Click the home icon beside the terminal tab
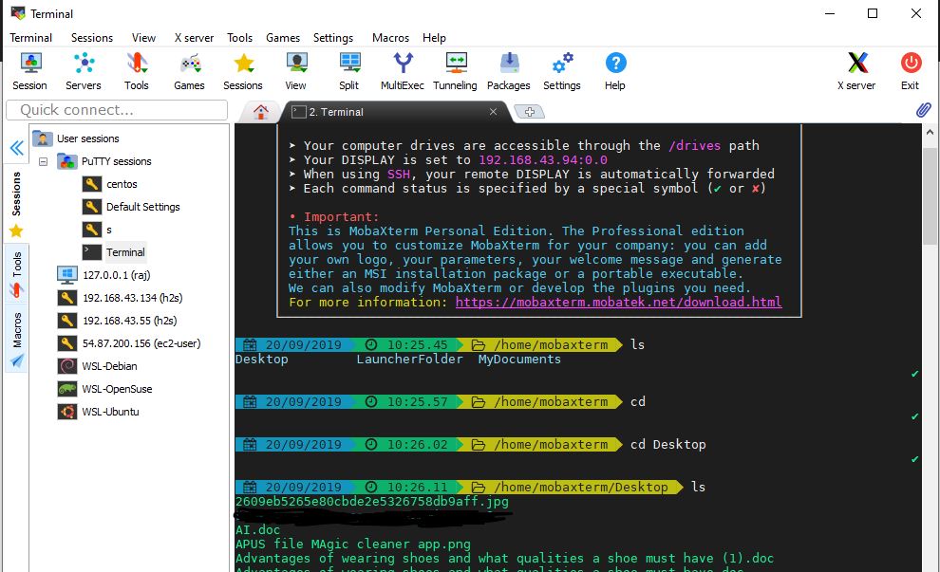940x572 pixels. 261,111
